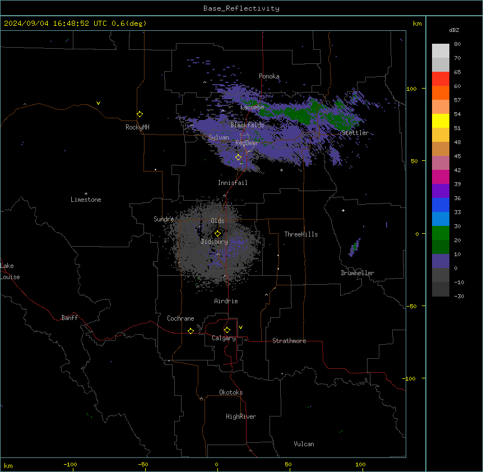Click the Cochrane label

(x=180, y=318)
